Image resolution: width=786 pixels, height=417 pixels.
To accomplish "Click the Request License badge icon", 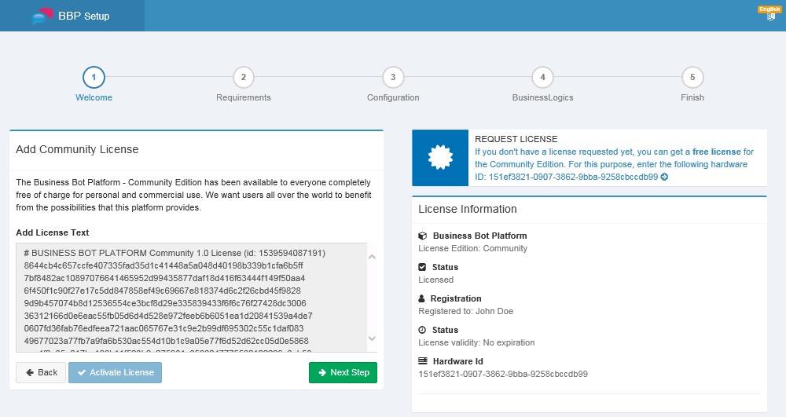I will tap(440, 158).
